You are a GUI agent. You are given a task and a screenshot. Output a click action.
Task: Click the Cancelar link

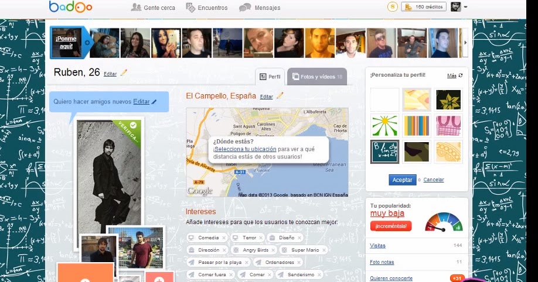pos(433,180)
